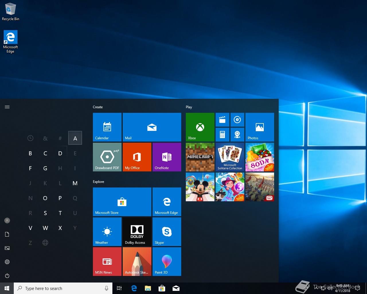
Task: Open Settings gear in Start sidebar
Action: pos(7,262)
